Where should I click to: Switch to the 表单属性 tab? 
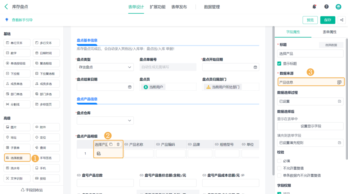tap(329, 32)
